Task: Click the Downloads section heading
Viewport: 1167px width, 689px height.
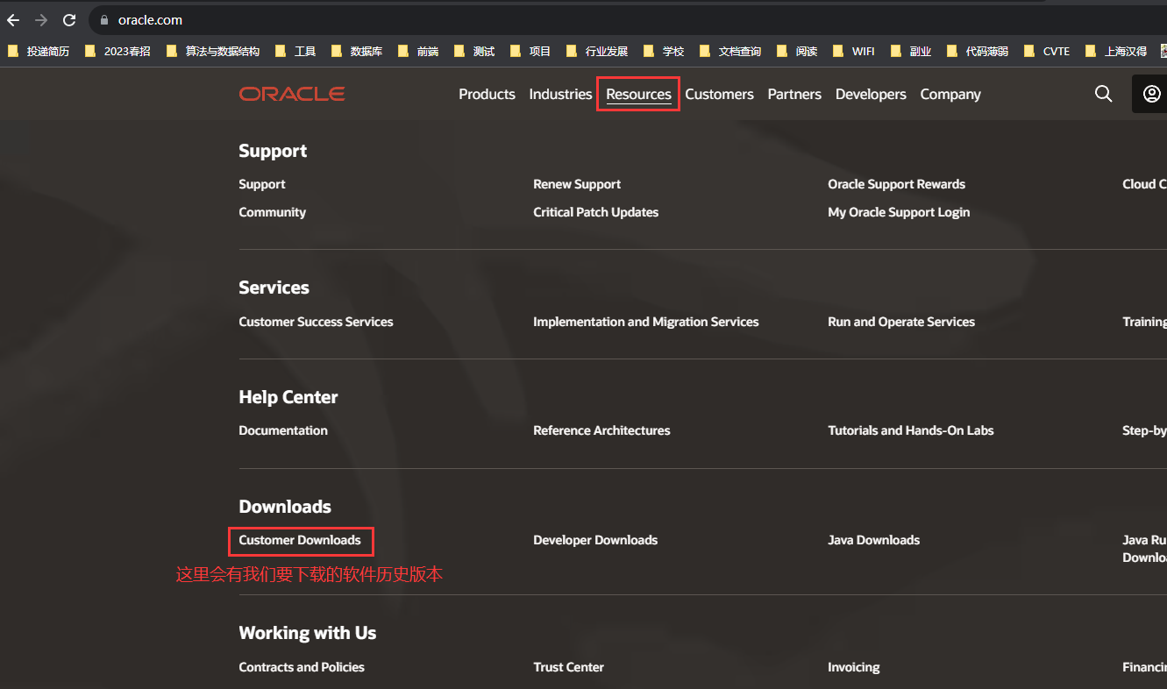Action: click(285, 507)
